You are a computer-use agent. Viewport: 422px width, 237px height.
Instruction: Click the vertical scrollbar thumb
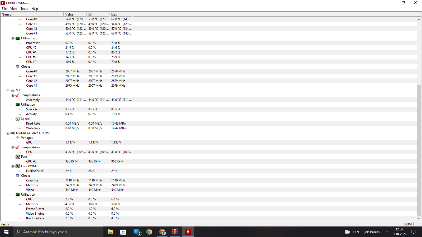point(419,151)
